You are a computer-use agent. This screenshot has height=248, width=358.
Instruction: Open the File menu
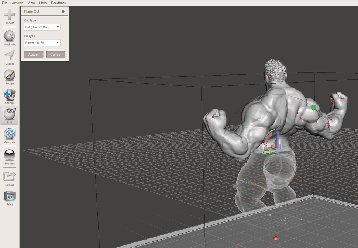point(4,3)
